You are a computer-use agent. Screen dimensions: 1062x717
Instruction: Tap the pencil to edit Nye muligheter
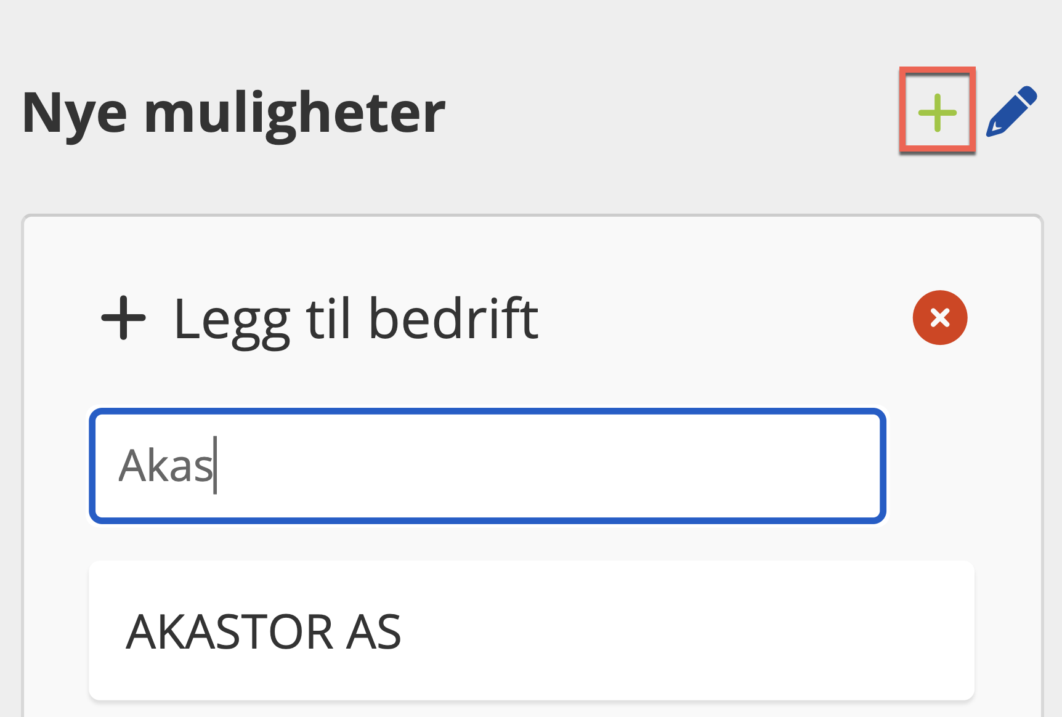pos(1011,111)
